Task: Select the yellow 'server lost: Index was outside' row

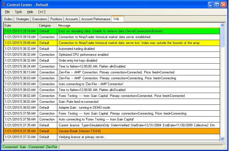Action: click(112, 43)
